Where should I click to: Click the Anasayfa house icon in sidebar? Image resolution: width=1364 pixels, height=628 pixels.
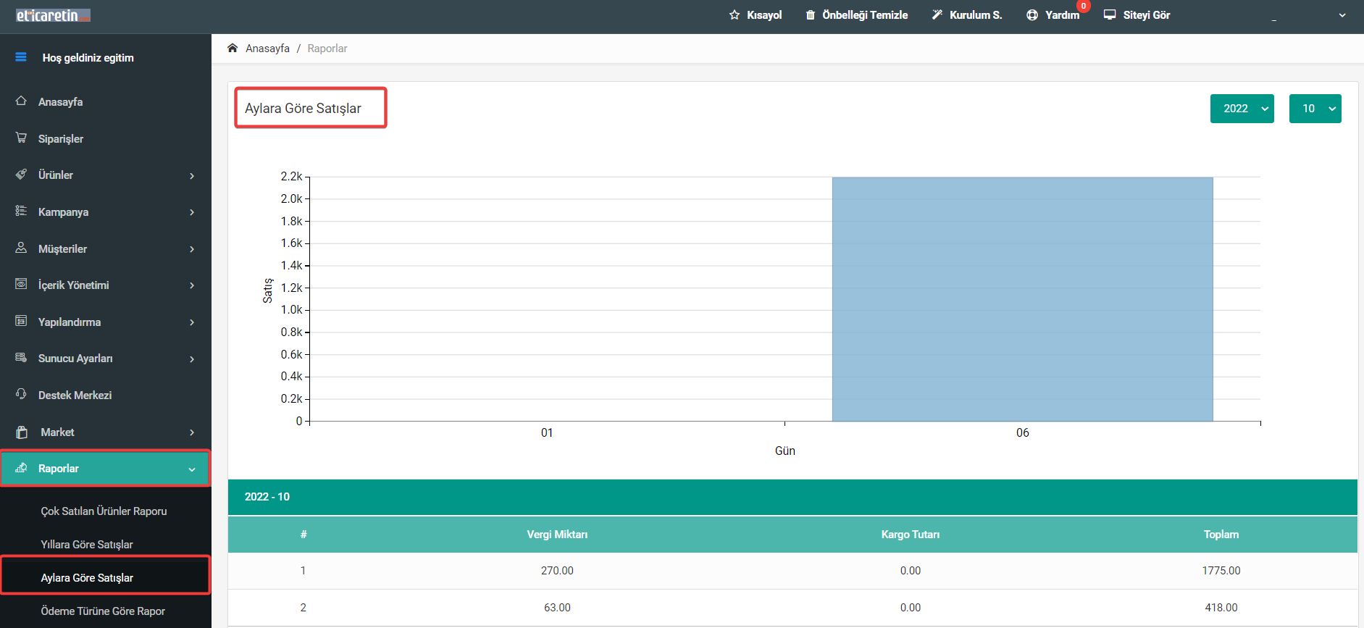21,101
